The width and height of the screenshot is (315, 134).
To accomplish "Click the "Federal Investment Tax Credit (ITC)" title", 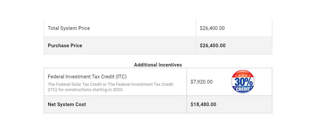I will pyautogui.click(x=87, y=76).
